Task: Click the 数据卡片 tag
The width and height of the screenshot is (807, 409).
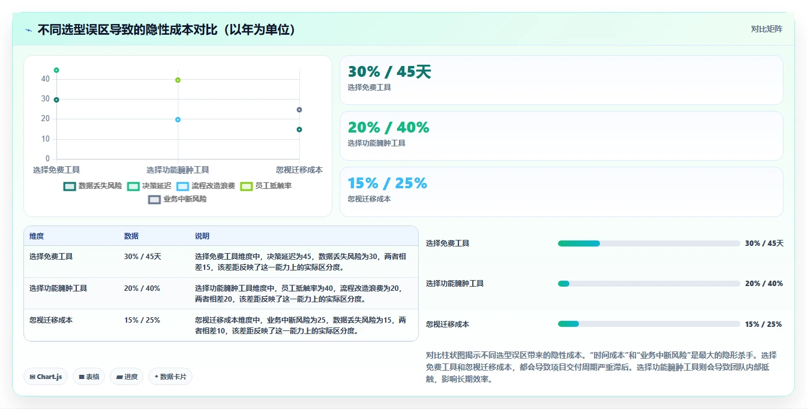Action: 170,377
